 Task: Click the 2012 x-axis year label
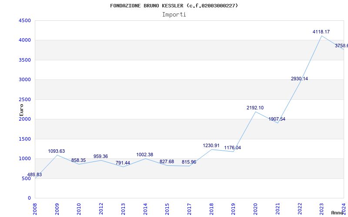pos(101,209)
